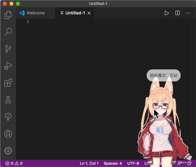Split the editor to the right
Viewport: 196px width, 167px height.
[x=177, y=13]
